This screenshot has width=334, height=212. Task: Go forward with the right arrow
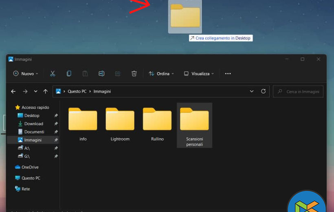25,91
